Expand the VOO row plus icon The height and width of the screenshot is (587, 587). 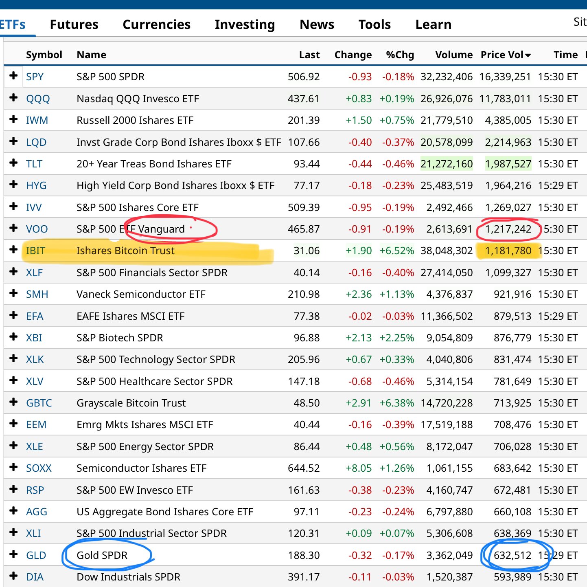[x=13, y=228]
